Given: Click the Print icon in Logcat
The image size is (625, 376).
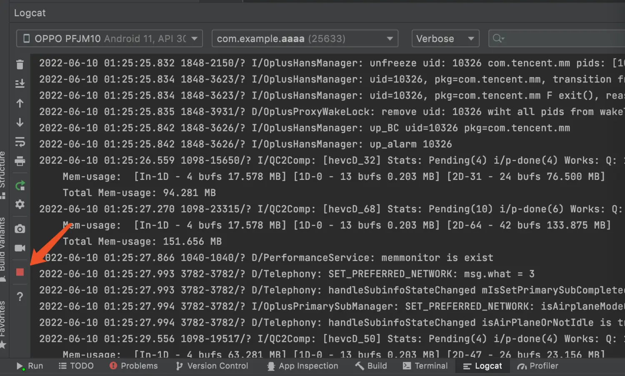Looking at the screenshot, I should point(20,161).
